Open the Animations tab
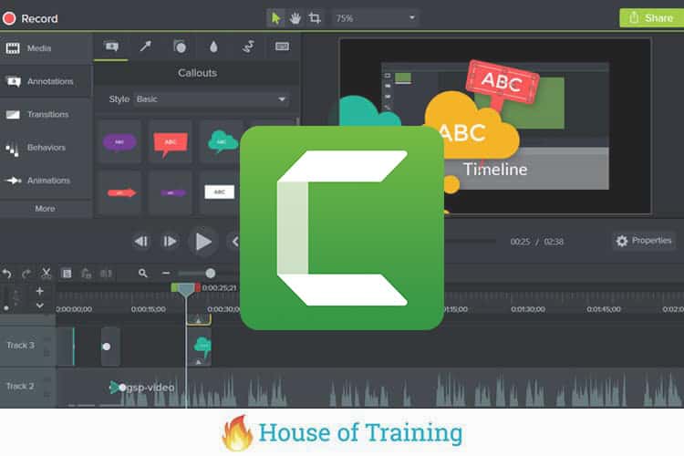The image size is (684, 456). [x=46, y=181]
